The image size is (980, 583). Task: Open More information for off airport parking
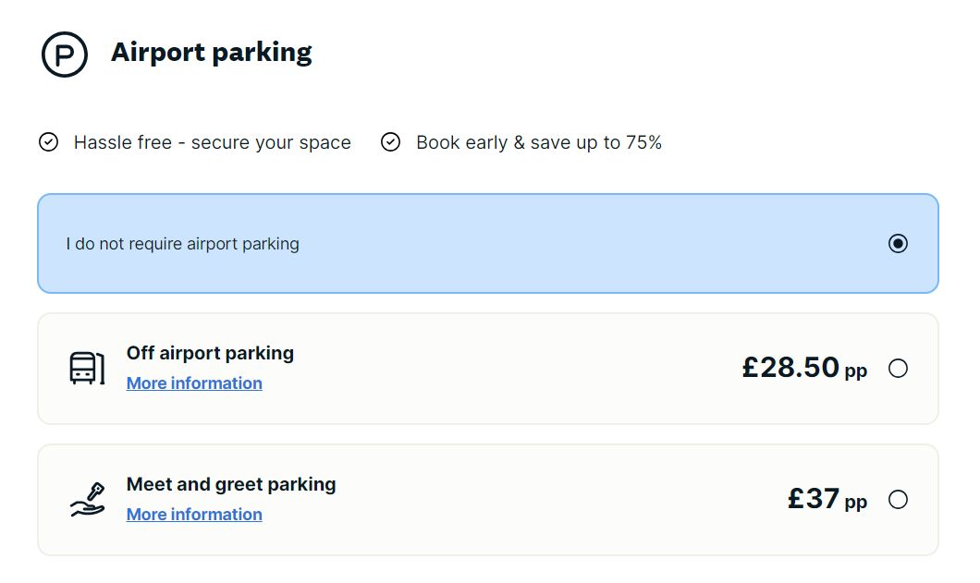[194, 383]
